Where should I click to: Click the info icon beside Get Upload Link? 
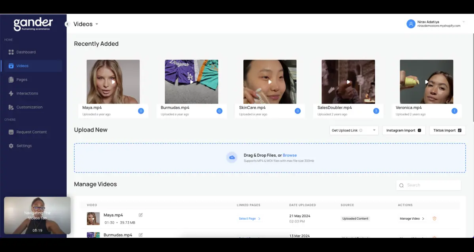tap(361, 130)
